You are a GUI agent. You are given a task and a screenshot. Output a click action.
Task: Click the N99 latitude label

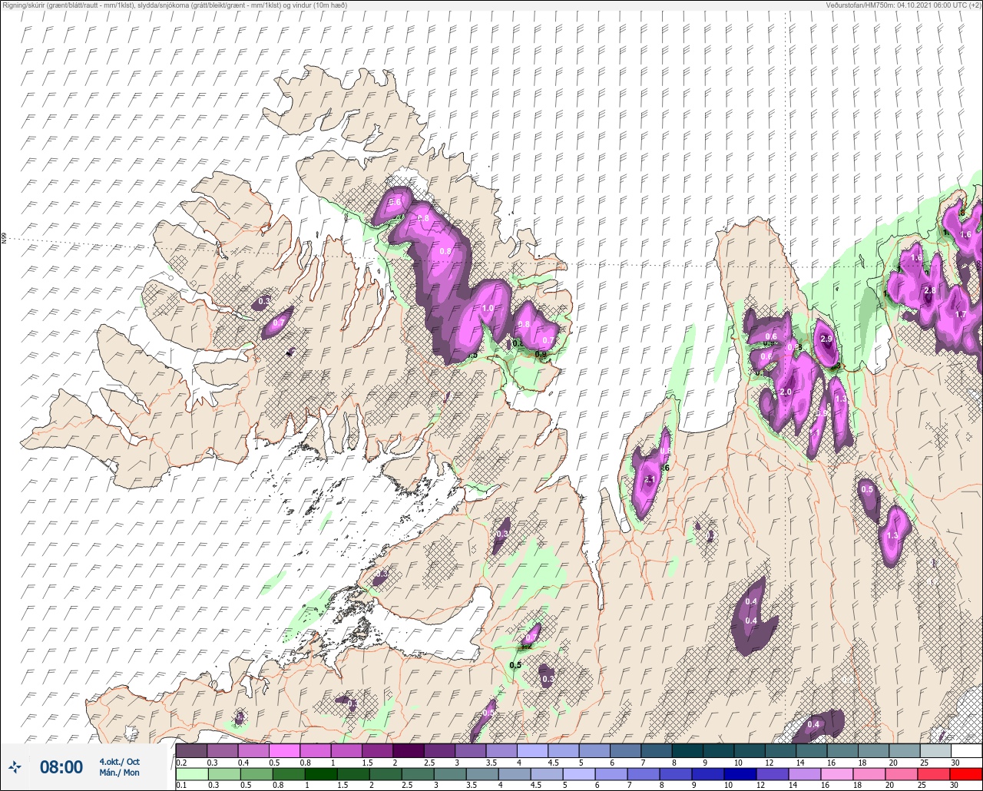[4, 239]
